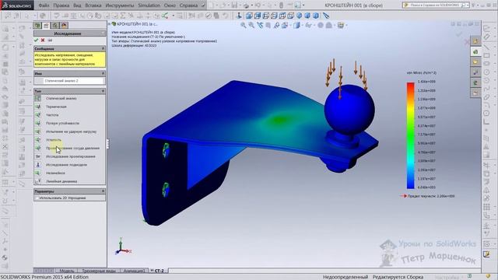Select Проектирование сосуда давления study type
The height and width of the screenshot is (280, 498).
(x=72, y=148)
